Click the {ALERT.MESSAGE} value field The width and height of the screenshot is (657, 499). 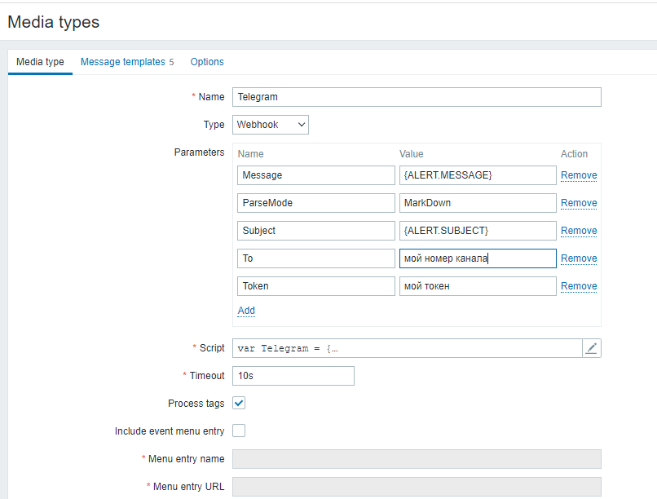[x=478, y=175]
